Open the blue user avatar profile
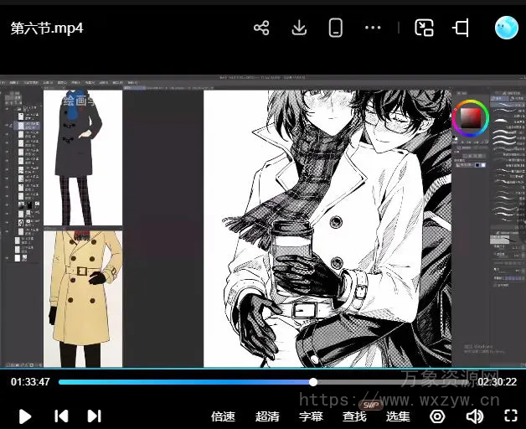Image resolution: width=526 pixels, height=429 pixels. pyautogui.click(x=506, y=28)
